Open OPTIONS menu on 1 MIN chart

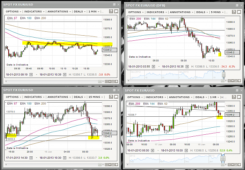tap(13, 11)
